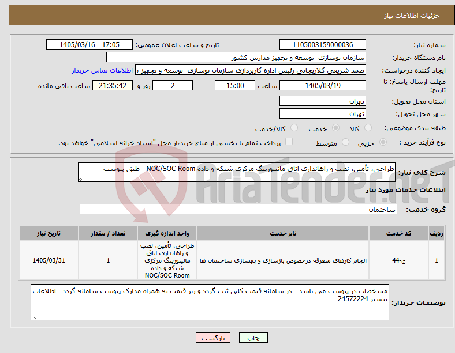Image resolution: width=455 pixels, height=353 pixels.
Task: Click the need date cell 1405/03/31
Action: click(x=49, y=260)
